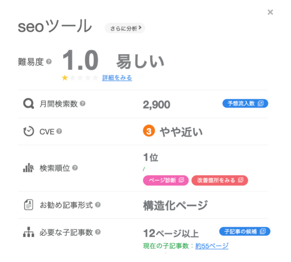
Task: Click the help icon next to CVE
Action: [59, 131]
